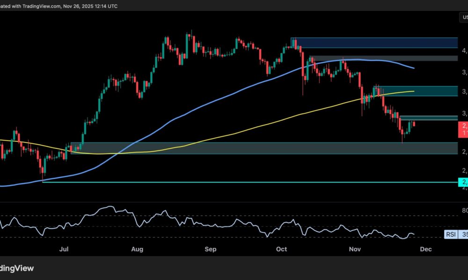Click the Jul label on the time axis
The width and height of the screenshot is (468, 280).
click(x=64, y=249)
